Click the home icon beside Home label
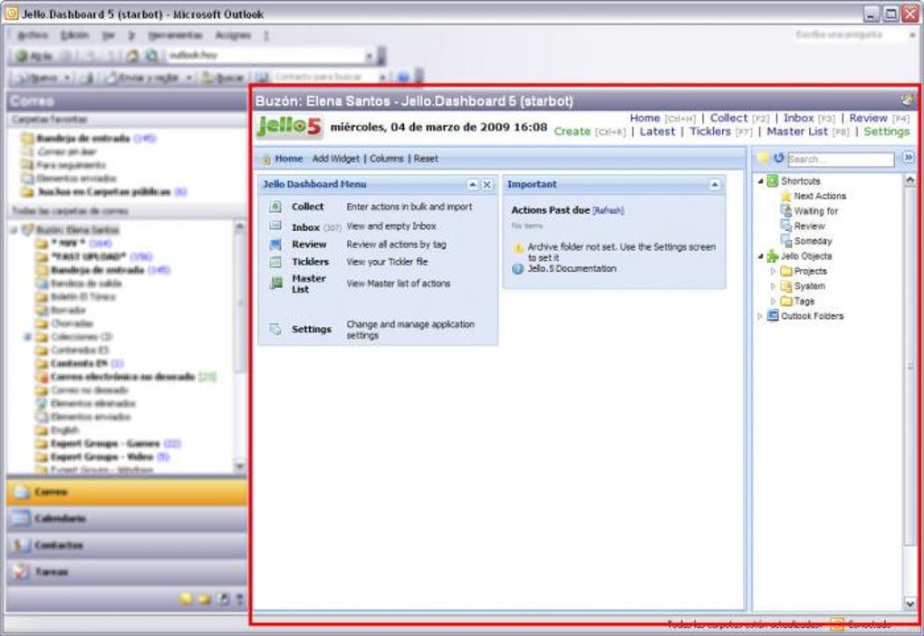Screen dimensions: 924x636 pyautogui.click(x=265, y=159)
